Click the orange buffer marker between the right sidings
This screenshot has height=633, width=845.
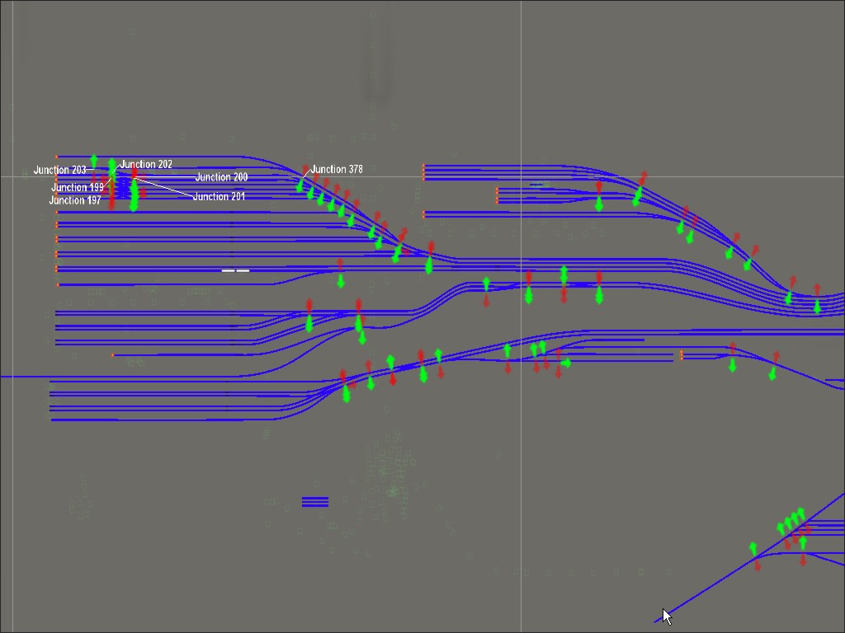point(682,355)
